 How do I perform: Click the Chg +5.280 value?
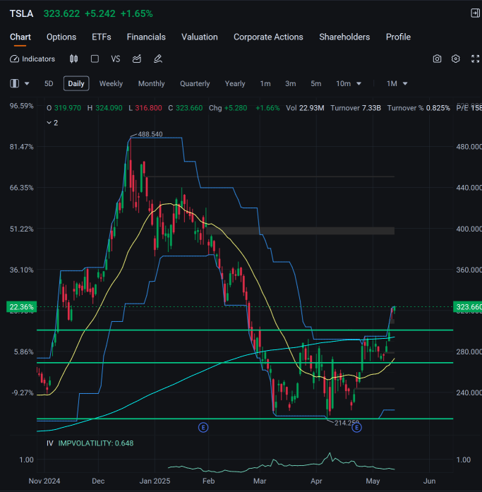point(228,108)
